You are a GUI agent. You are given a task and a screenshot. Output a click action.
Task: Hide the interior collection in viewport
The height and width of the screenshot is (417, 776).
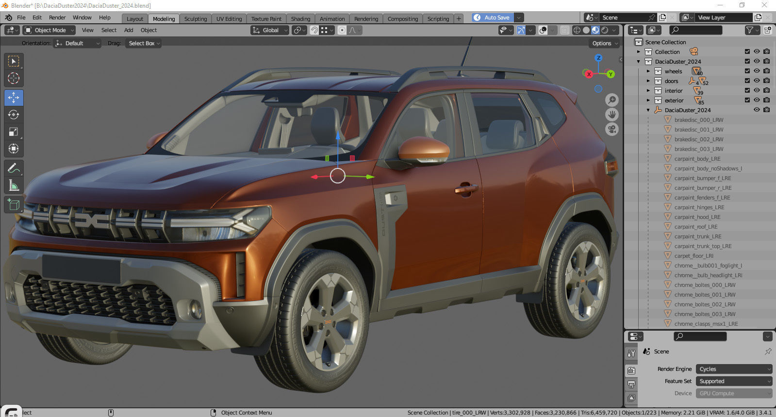tap(757, 90)
